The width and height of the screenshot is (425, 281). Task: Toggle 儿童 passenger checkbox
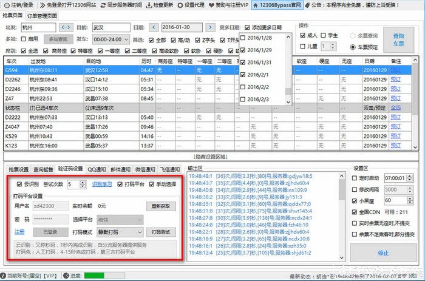click(x=303, y=46)
